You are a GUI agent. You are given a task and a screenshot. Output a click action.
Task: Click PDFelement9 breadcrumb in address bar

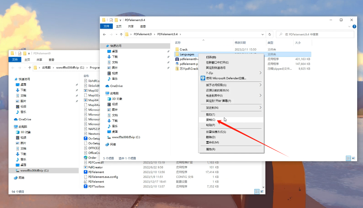[x=143, y=34]
